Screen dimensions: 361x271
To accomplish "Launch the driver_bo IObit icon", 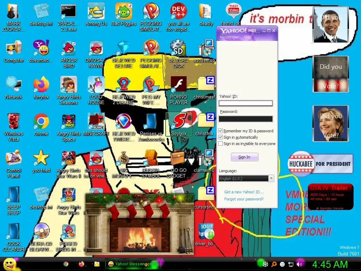I will [x=206, y=235].
